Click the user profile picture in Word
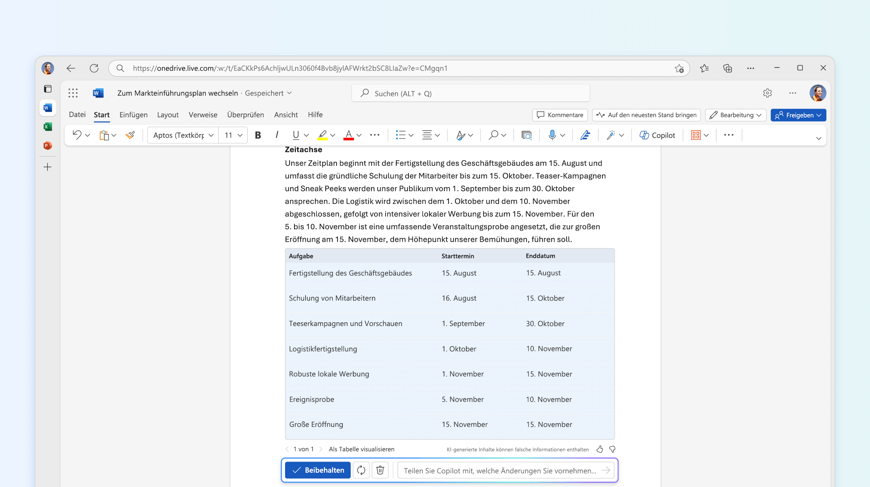This screenshot has width=870, height=487. coord(818,93)
